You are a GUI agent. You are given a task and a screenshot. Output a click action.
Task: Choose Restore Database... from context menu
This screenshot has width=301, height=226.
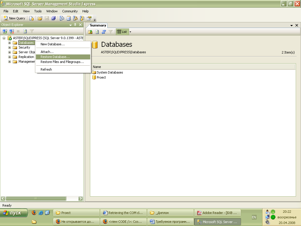pos(63,57)
